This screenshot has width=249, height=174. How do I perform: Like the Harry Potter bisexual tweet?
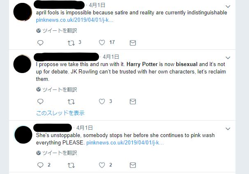102,101
